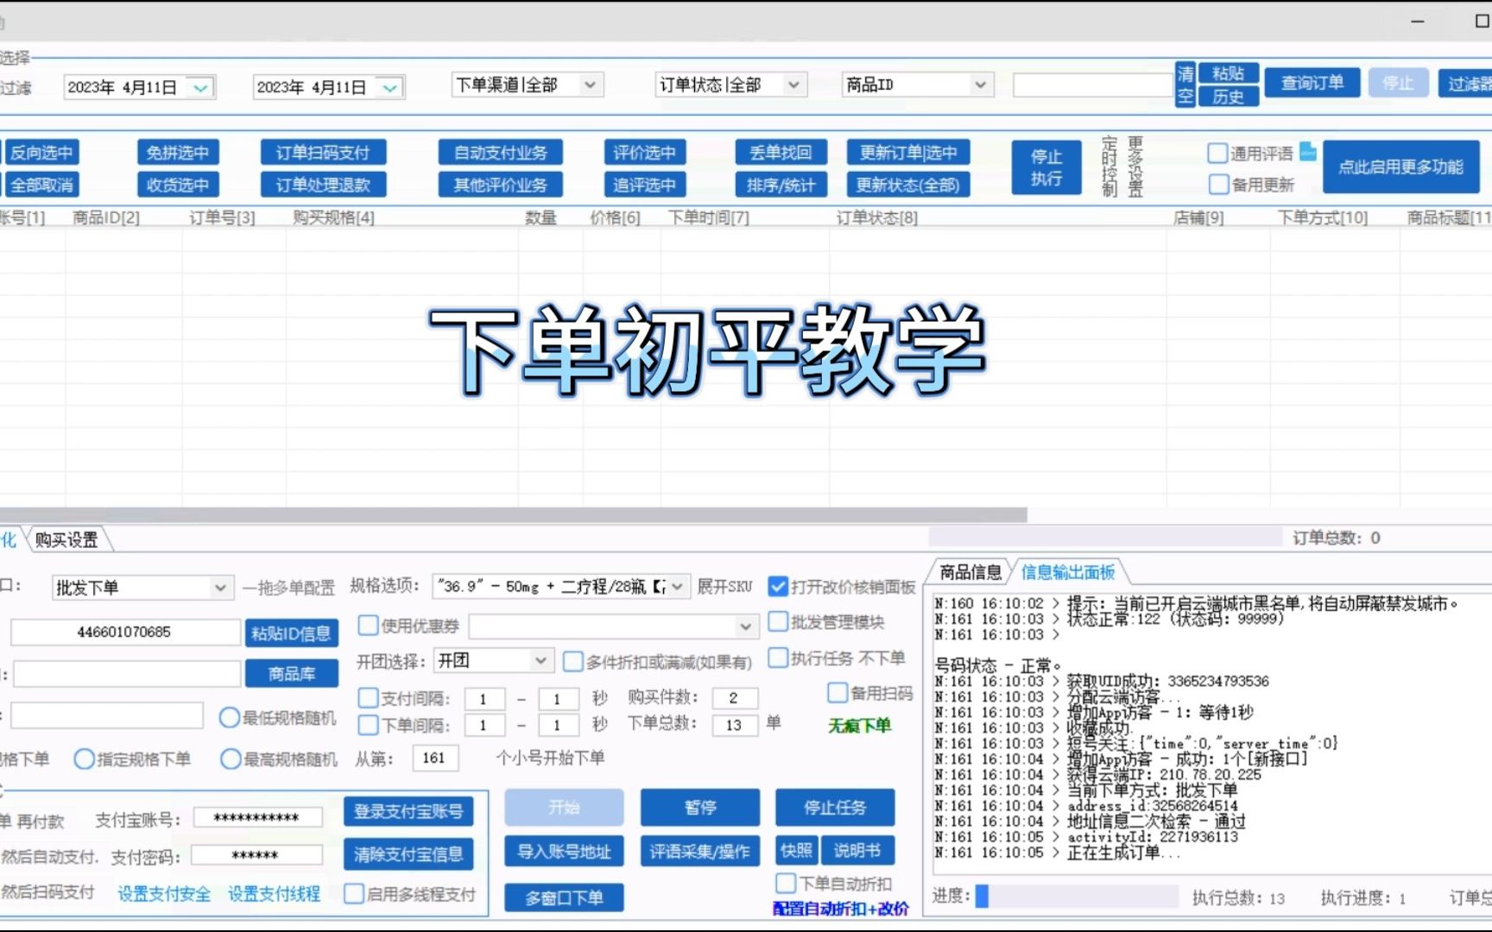
Task: Tick the 批发管理模块 checkbox
Action: (778, 621)
